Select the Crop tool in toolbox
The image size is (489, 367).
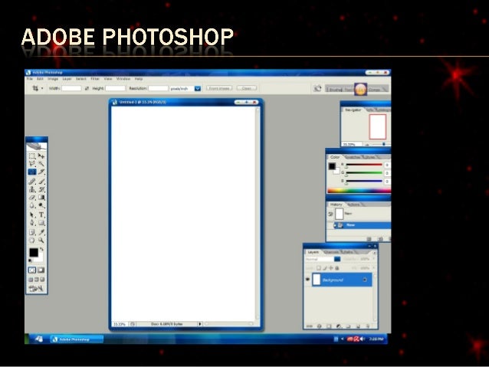click(32, 172)
